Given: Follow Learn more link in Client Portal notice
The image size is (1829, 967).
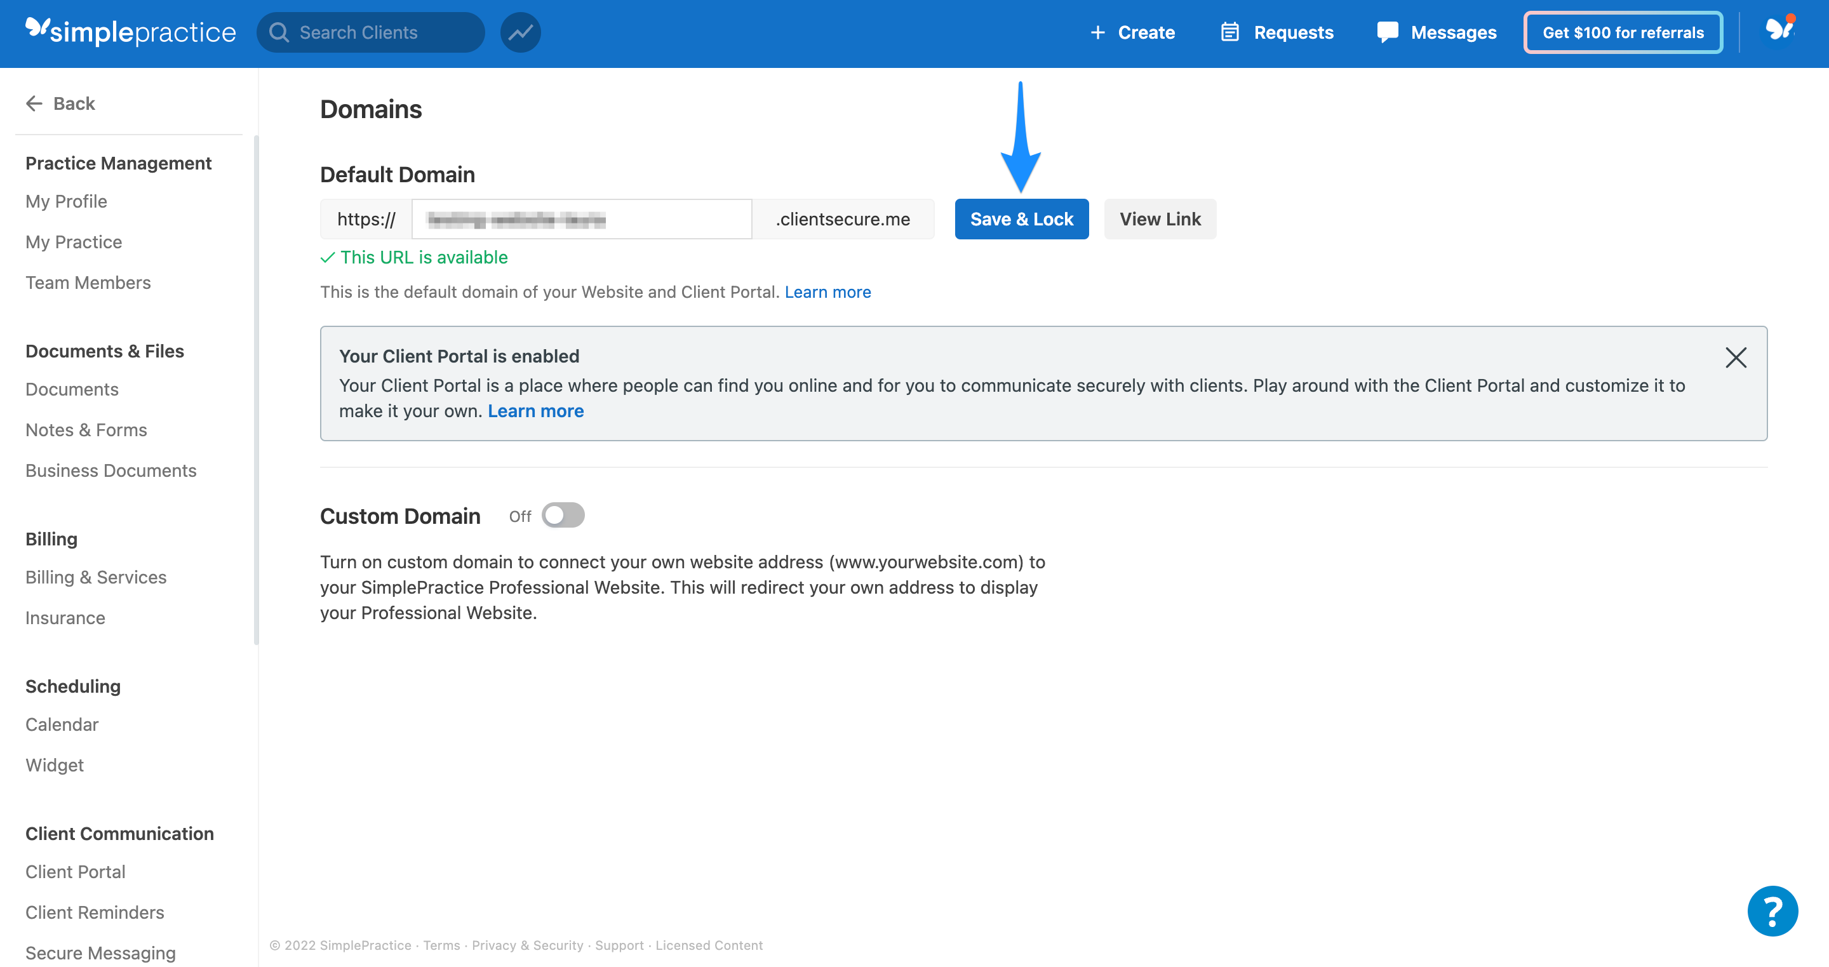Looking at the screenshot, I should (536, 411).
